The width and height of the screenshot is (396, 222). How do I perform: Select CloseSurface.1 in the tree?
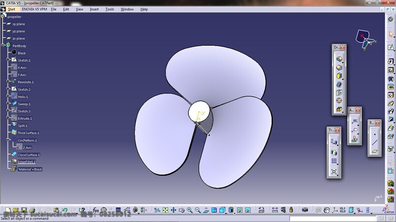(29, 155)
